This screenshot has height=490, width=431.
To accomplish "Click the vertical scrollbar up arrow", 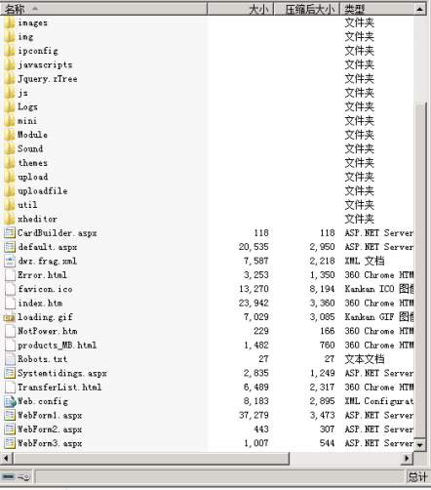I will click(420, 9).
